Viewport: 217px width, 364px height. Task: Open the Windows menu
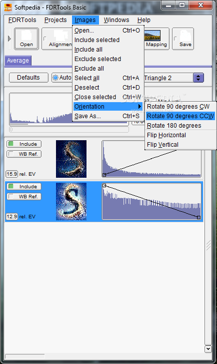[116, 20]
